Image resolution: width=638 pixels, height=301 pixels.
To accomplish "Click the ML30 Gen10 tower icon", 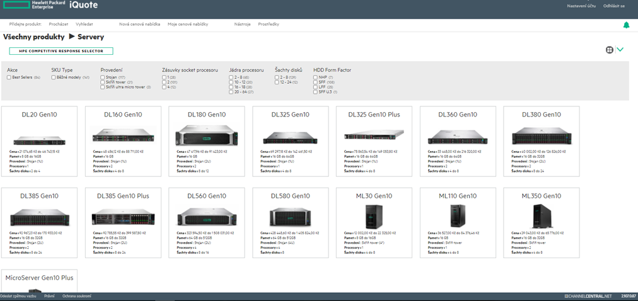I will click(x=374, y=217).
